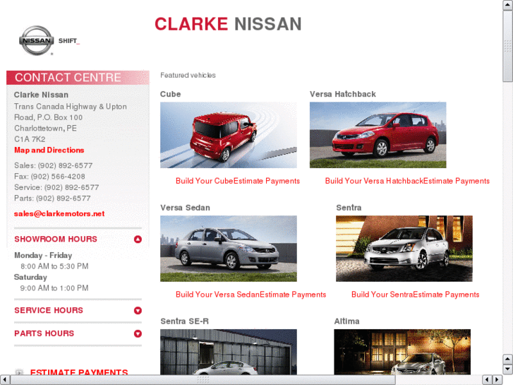This screenshot has height=385, width=513.
Task: Open the Sentra Estimate Payments link
Action: (446, 295)
